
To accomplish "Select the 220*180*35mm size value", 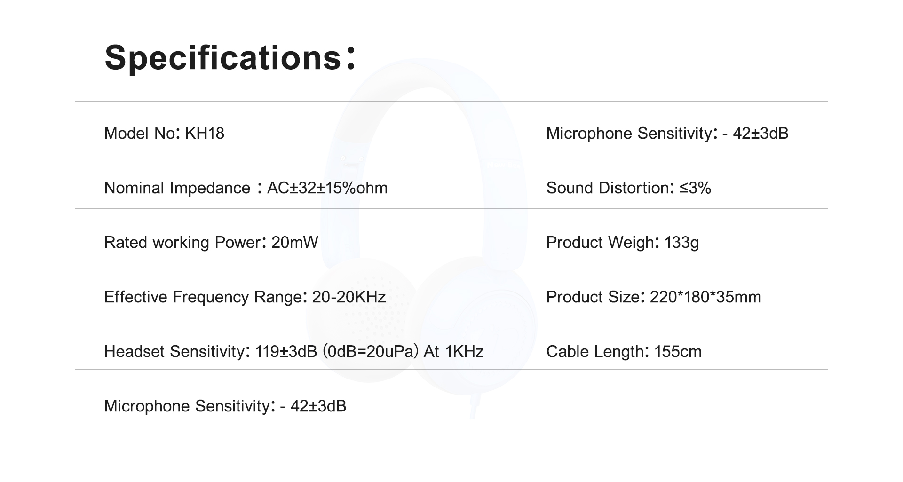I will pos(705,297).
